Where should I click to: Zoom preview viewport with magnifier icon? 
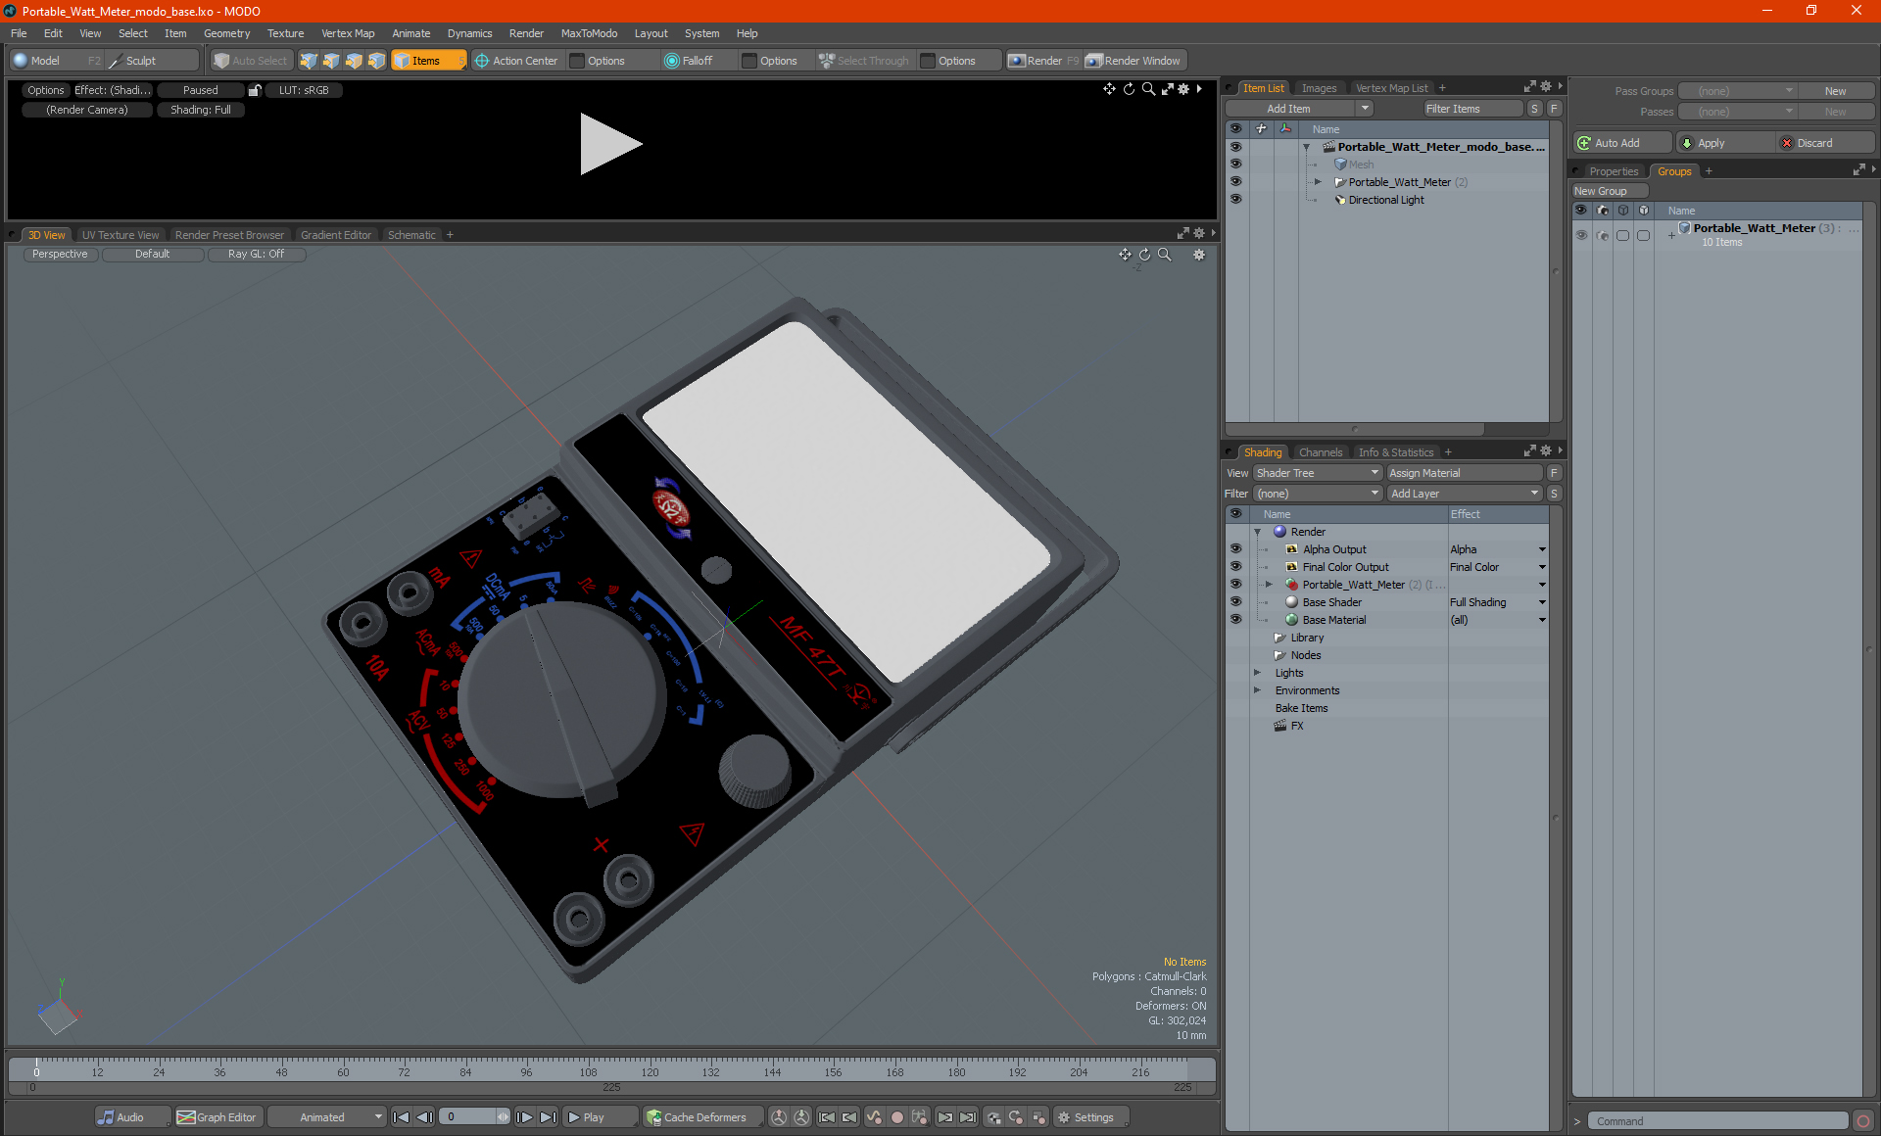point(1148,89)
